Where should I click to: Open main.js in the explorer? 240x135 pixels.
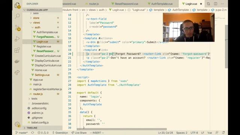pyautogui.click(x=37, y=84)
